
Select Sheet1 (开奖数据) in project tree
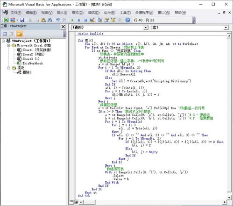pyautogui.click(x=36, y=50)
